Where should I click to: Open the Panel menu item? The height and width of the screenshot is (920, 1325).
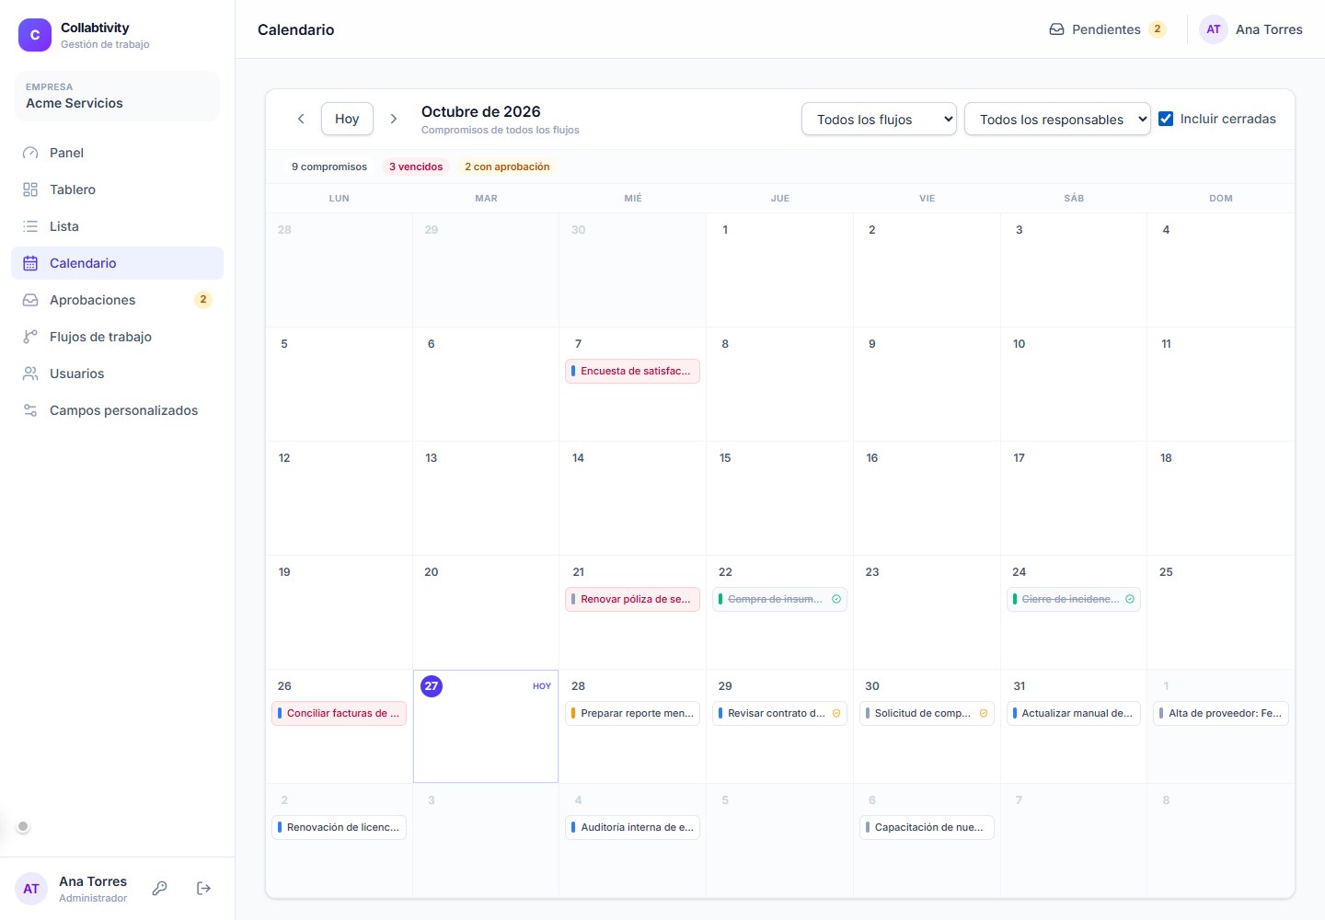pyautogui.click(x=117, y=153)
